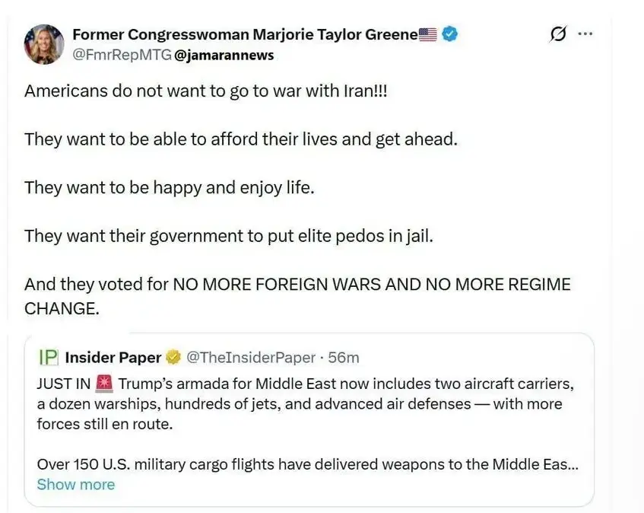Open Marjorie Taylor Greene's profile picture
Screen dimensions: 644x513
click(x=44, y=44)
